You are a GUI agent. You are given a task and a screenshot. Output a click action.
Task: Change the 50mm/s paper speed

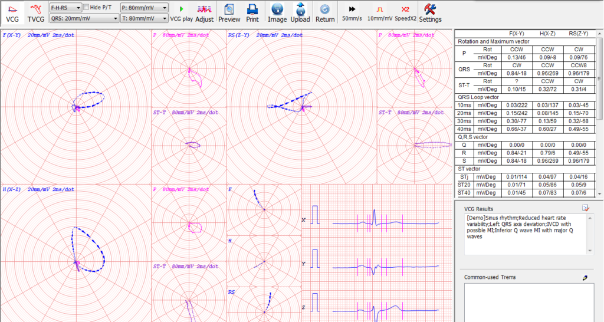[352, 12]
